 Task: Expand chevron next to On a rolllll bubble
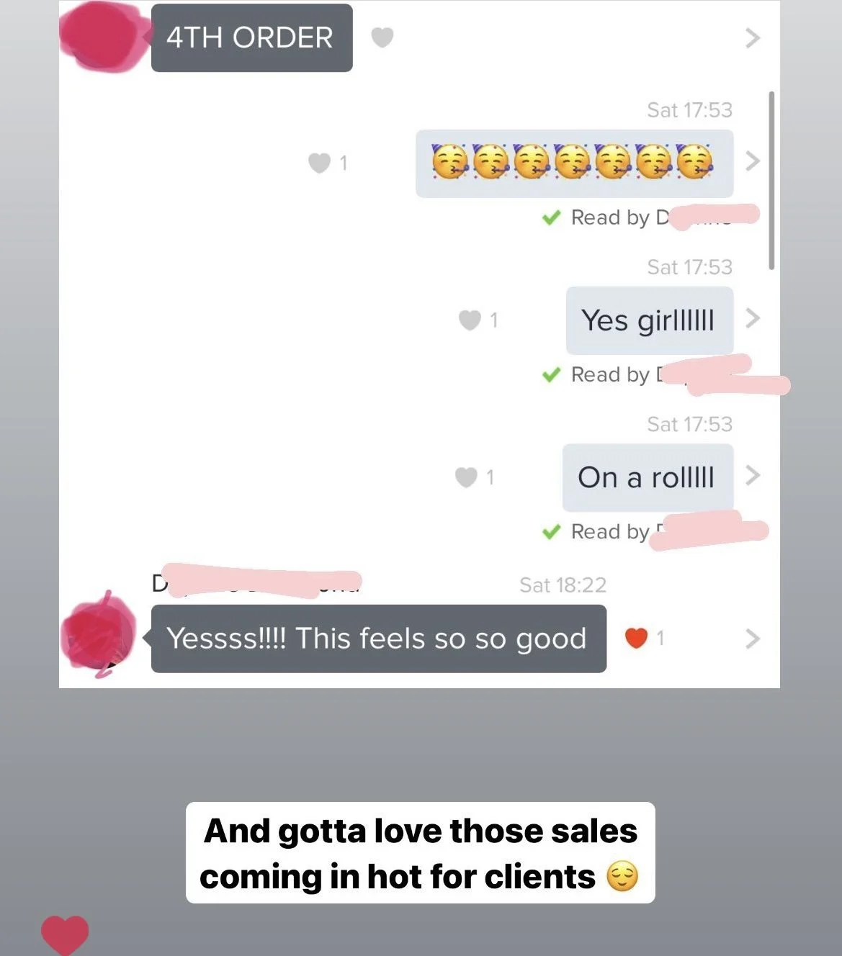click(753, 475)
